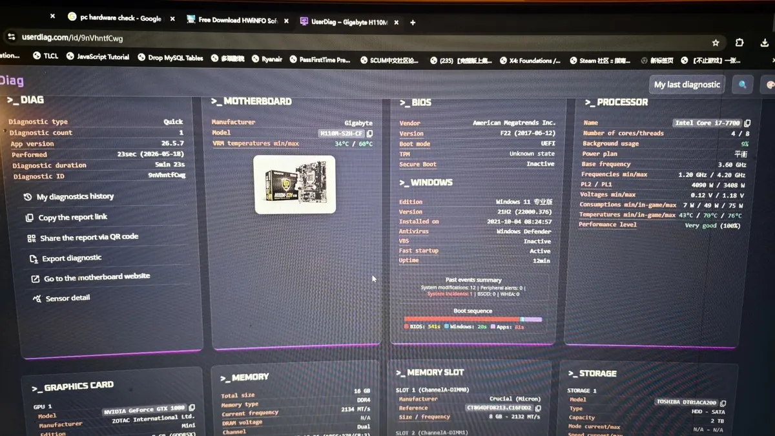Close the pc hardware check tab

[x=172, y=19]
